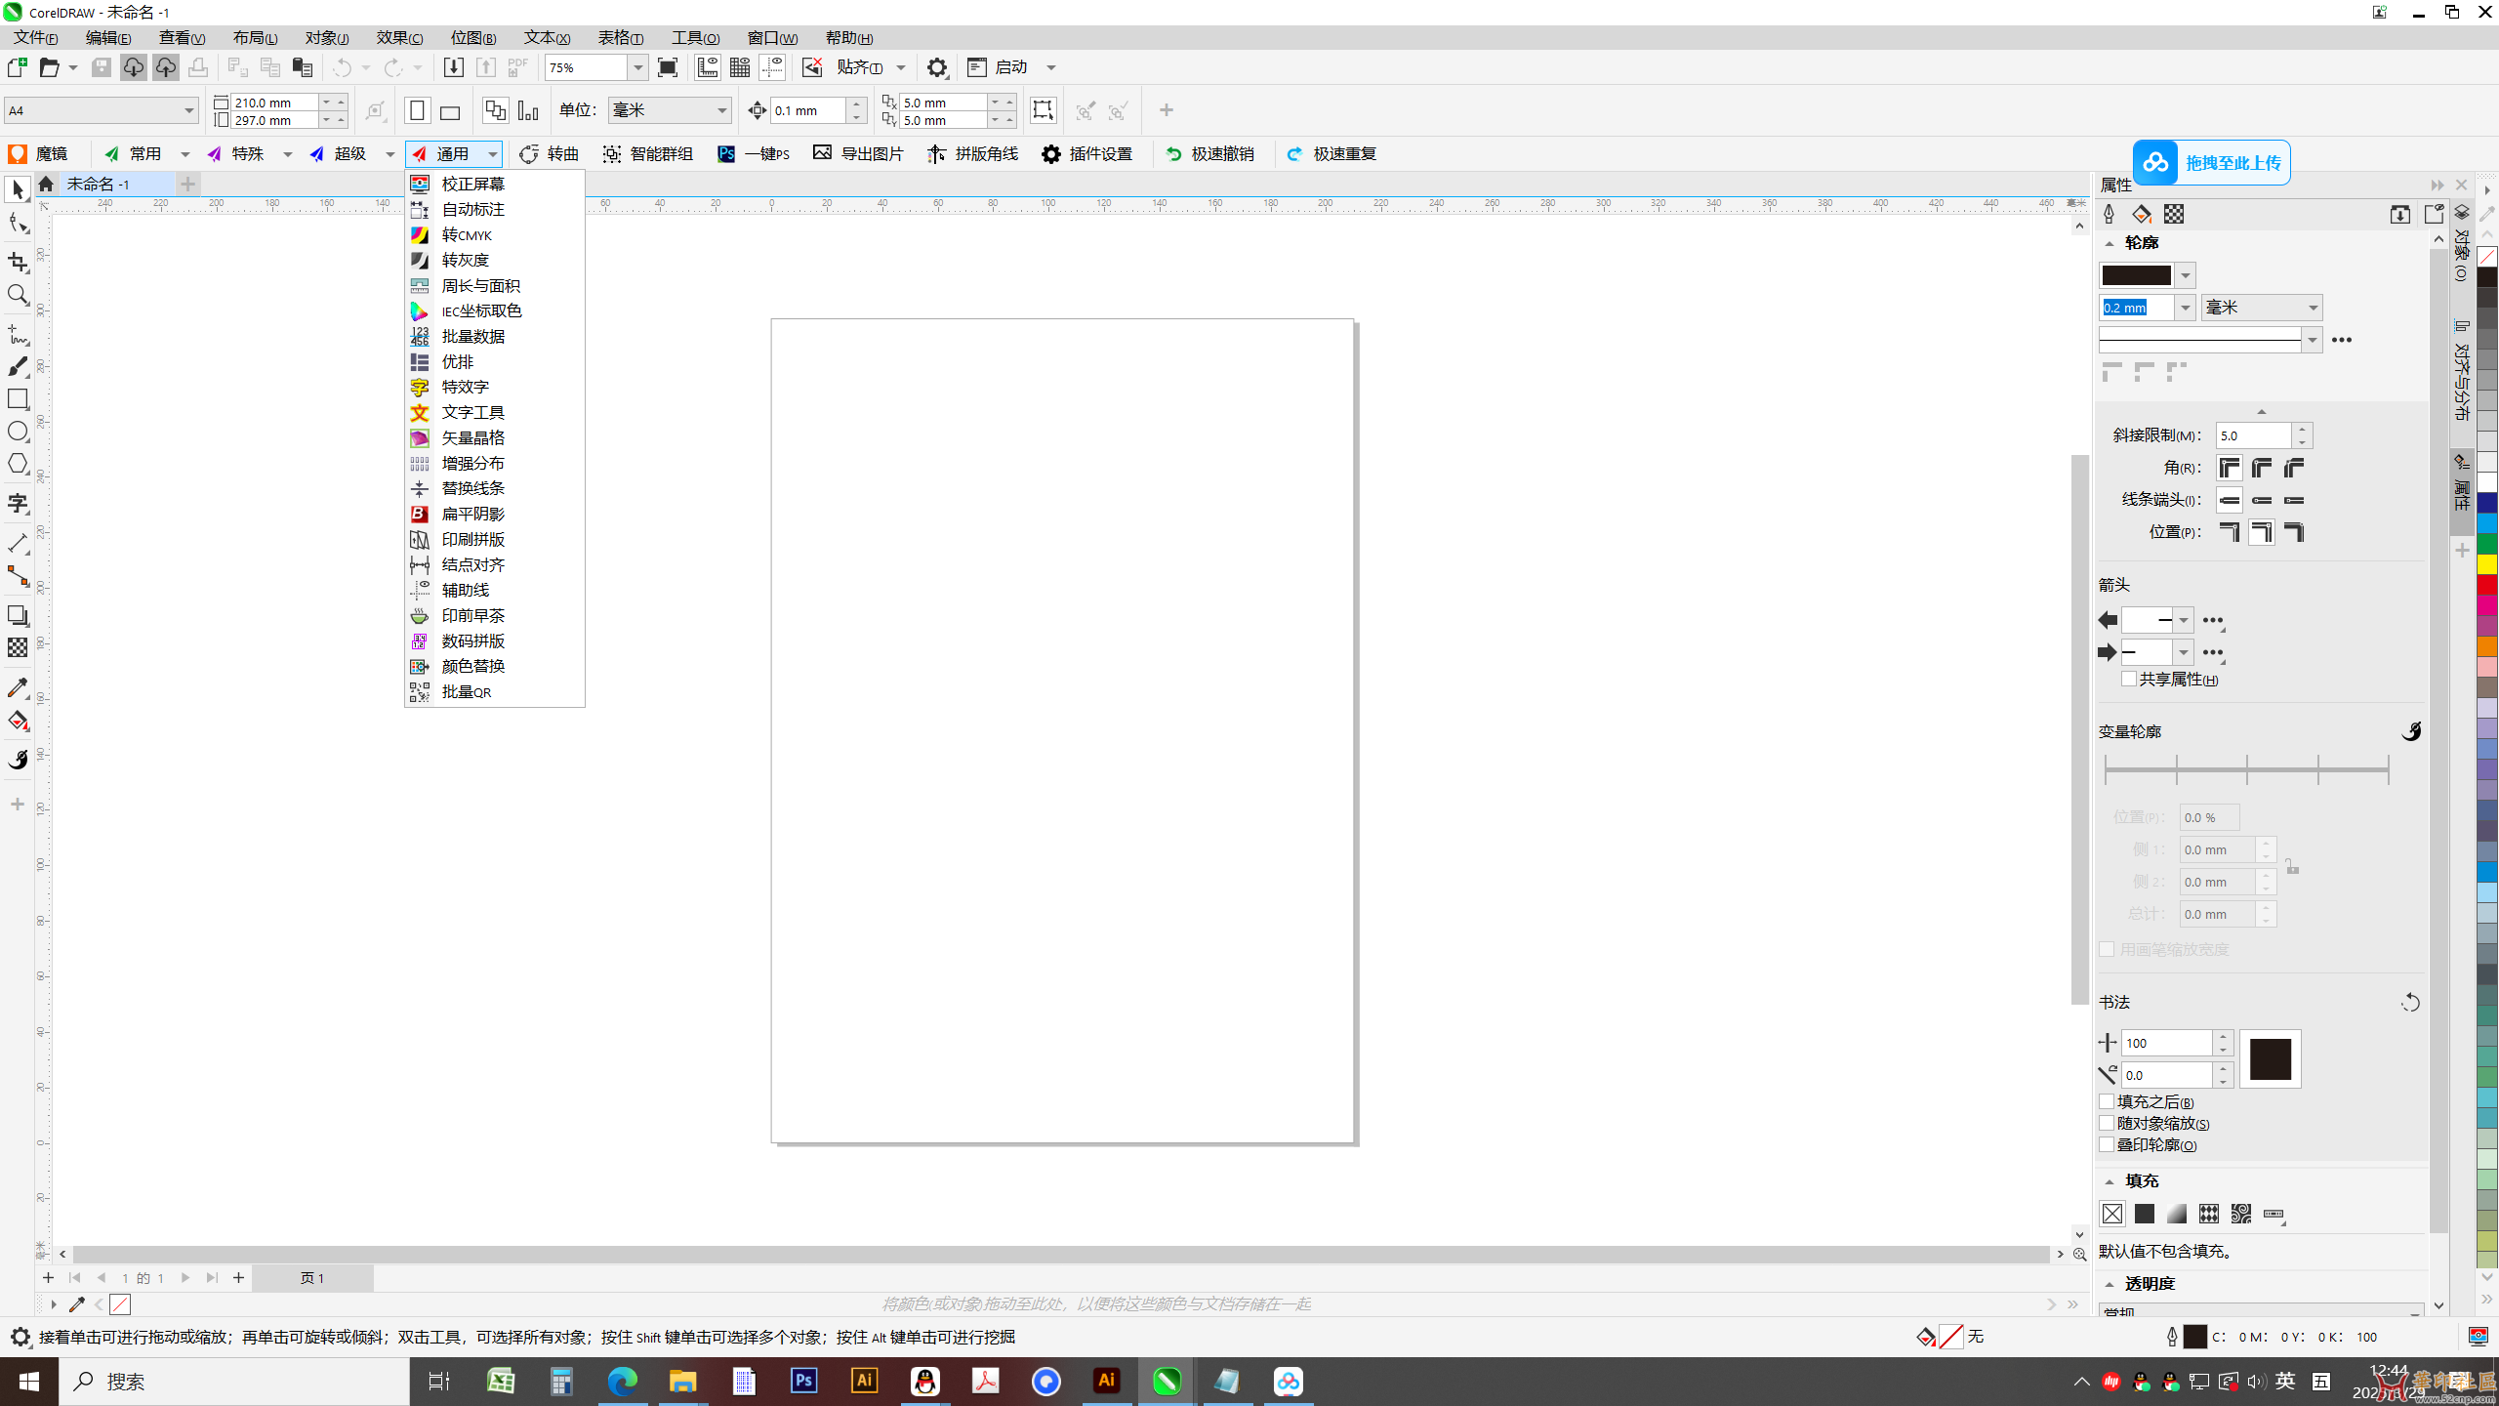This screenshot has height=1406, width=2499.
Task: Select the Pick tool in toolbox
Action: [x=18, y=189]
